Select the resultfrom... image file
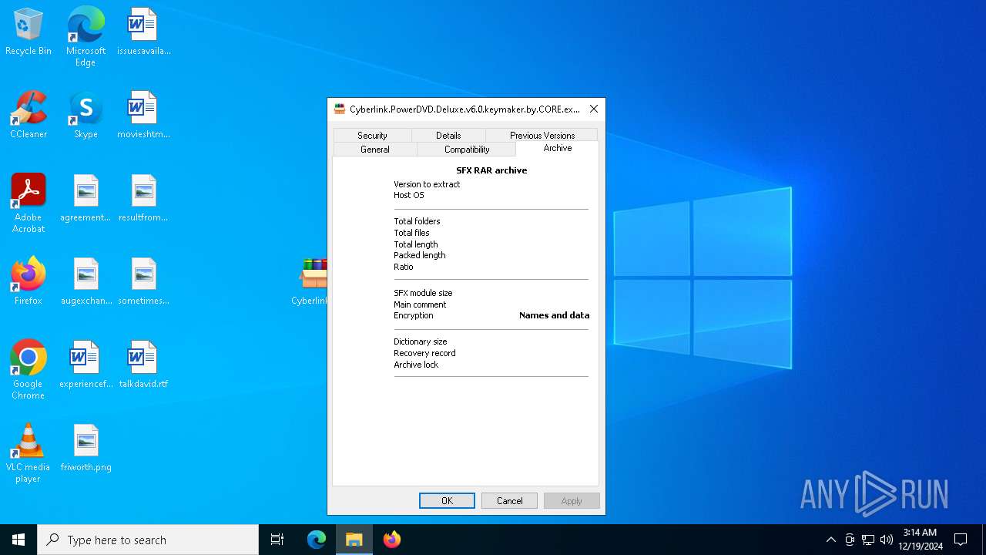The height and width of the screenshot is (555, 986). 143,199
